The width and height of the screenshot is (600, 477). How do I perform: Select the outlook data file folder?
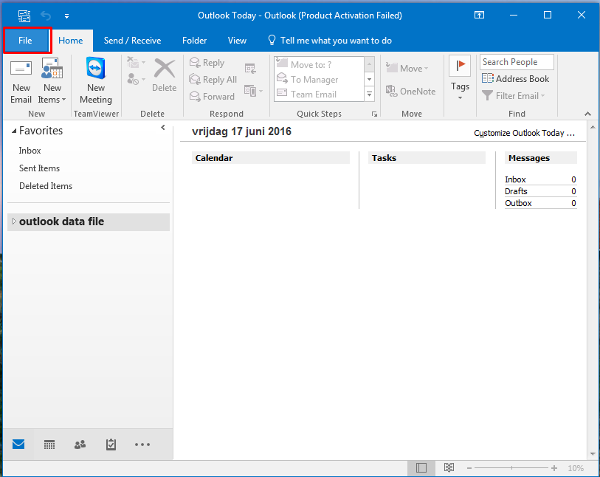pos(61,222)
